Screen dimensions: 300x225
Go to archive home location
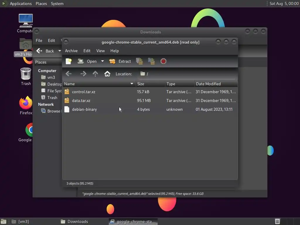click(x=107, y=74)
